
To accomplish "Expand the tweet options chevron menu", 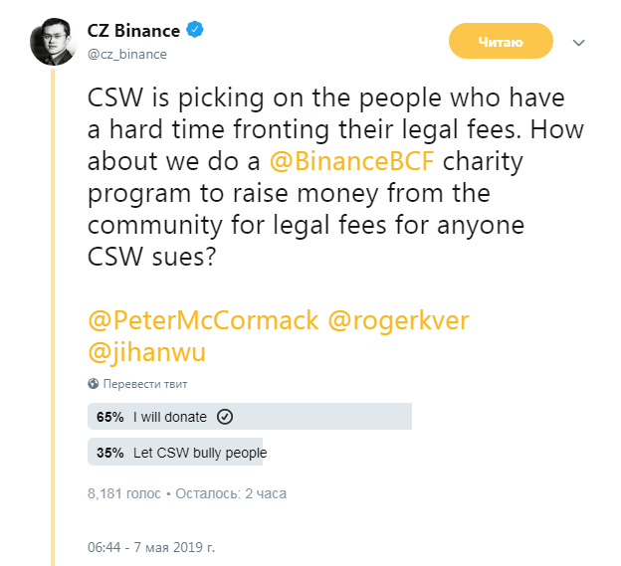I will (578, 43).
